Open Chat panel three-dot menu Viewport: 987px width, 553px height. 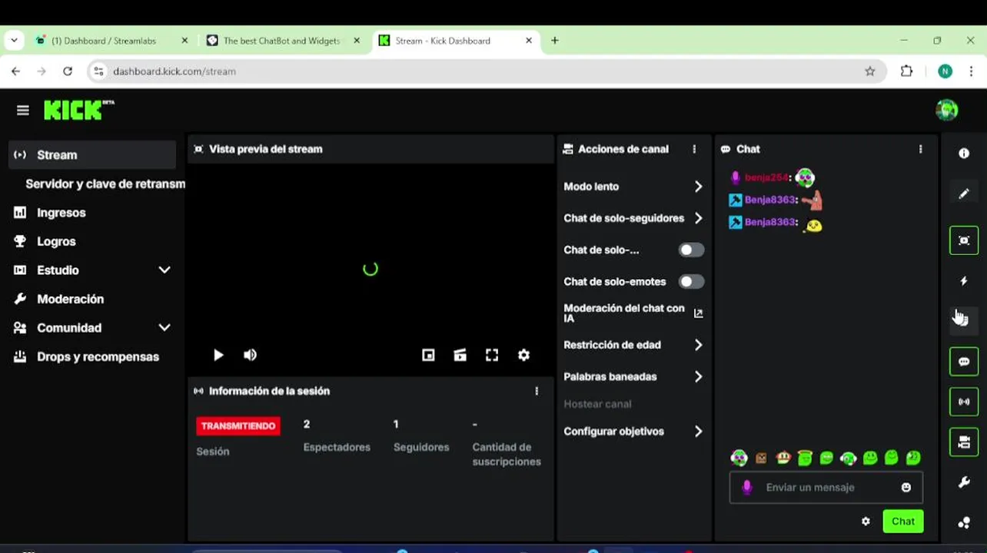pyautogui.click(x=920, y=149)
